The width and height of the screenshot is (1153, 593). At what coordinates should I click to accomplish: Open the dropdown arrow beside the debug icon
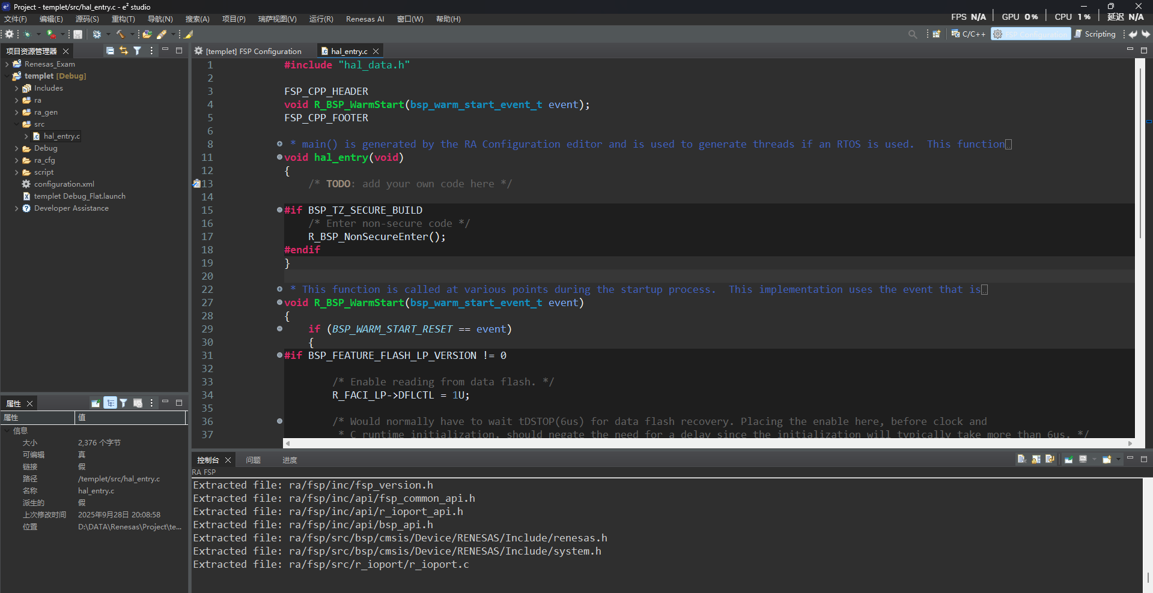tap(38, 34)
